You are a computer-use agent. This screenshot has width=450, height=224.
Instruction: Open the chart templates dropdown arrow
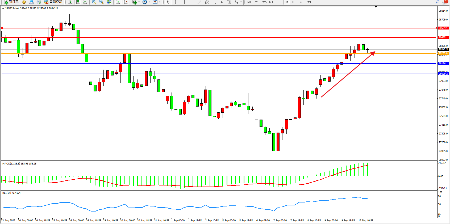pos(160,2)
